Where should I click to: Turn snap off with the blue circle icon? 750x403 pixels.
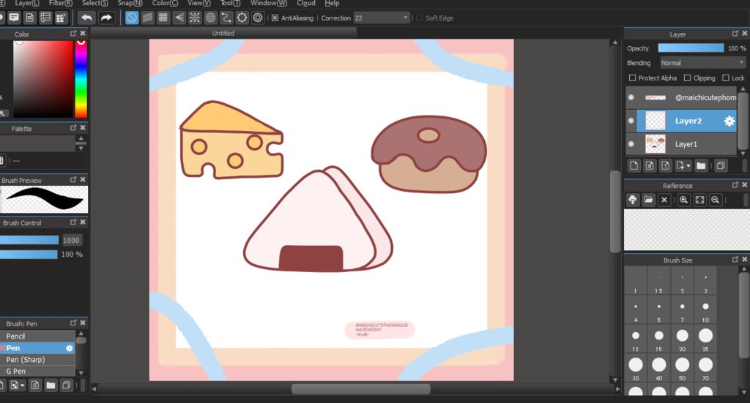[132, 18]
